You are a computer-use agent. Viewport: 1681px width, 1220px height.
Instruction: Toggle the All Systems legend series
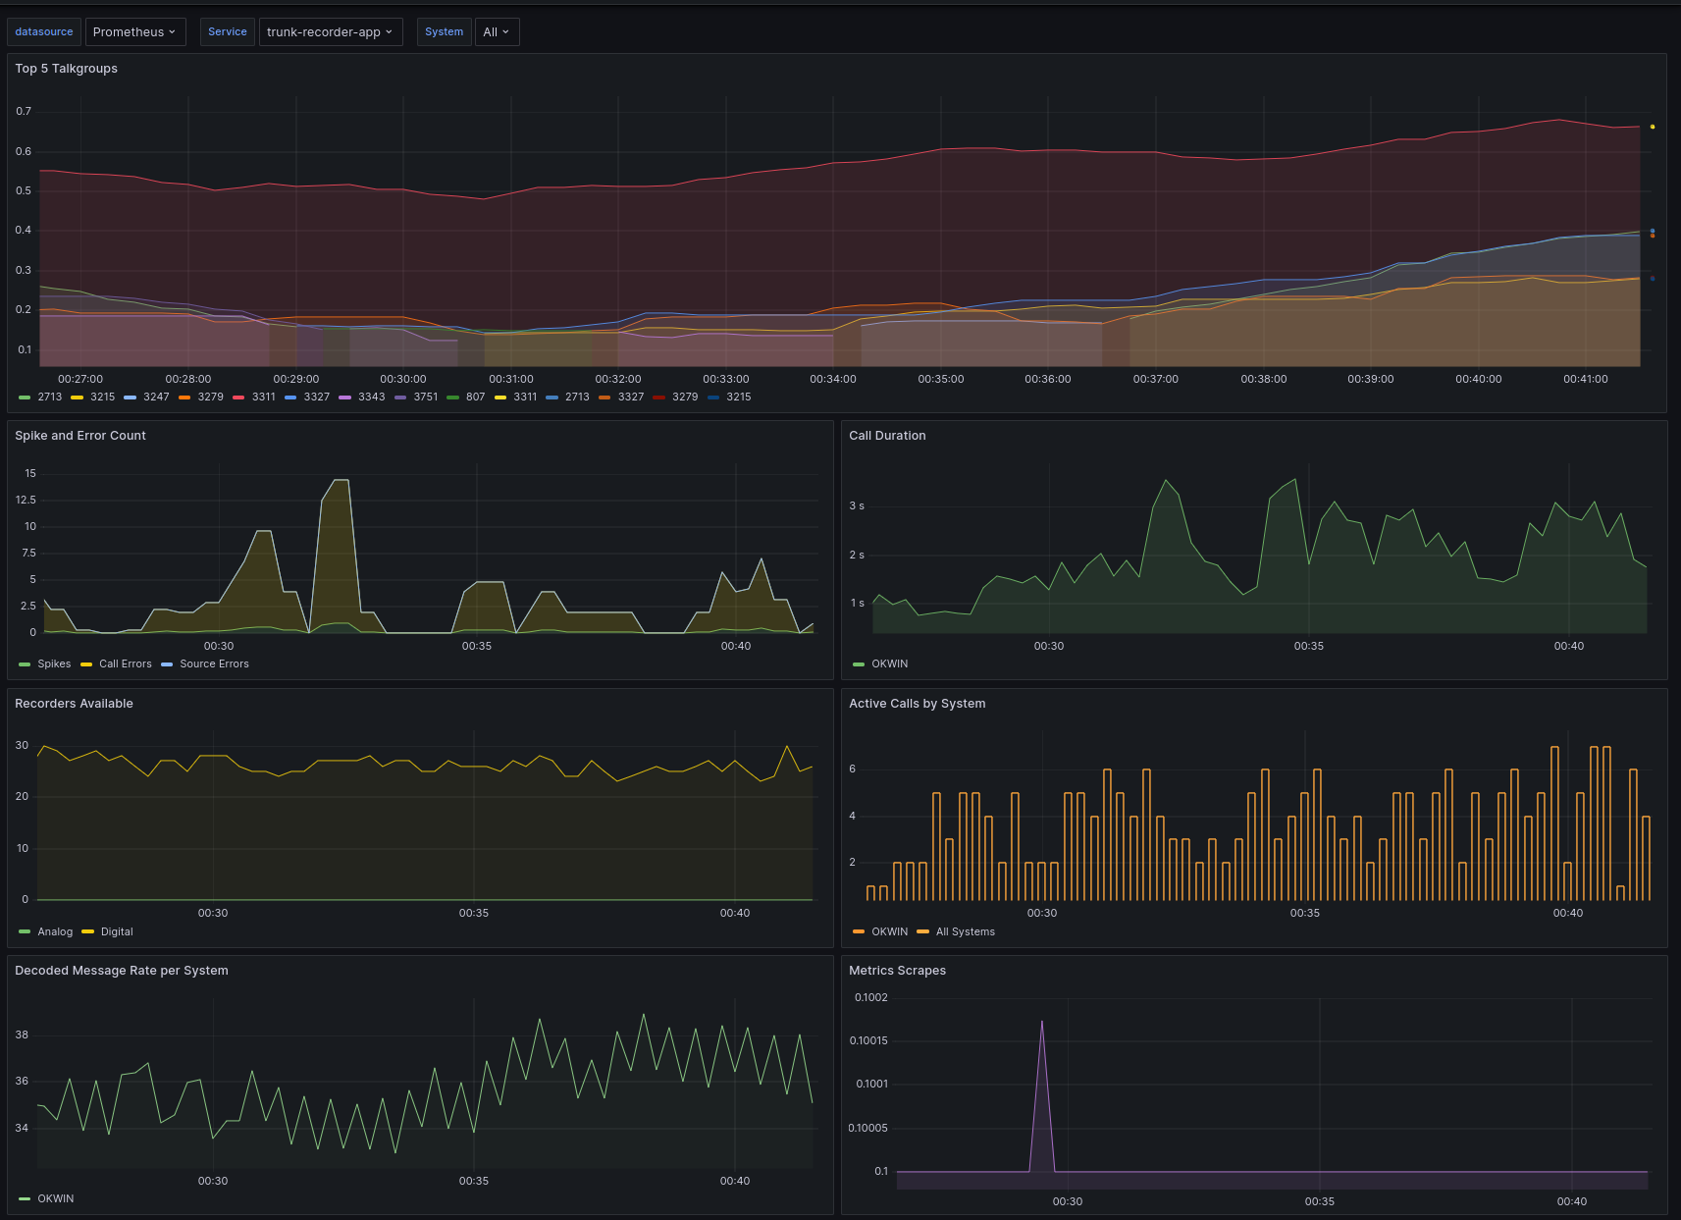tap(966, 932)
